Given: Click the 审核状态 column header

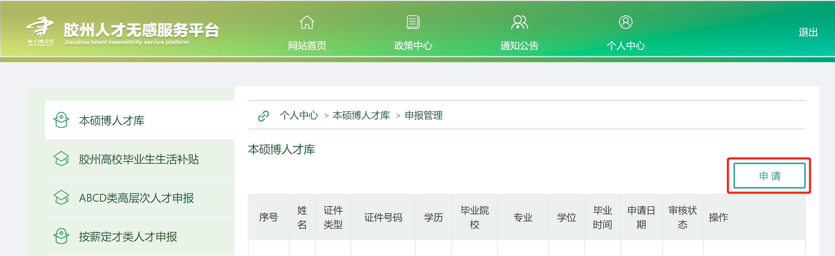Looking at the screenshot, I should pos(682,217).
